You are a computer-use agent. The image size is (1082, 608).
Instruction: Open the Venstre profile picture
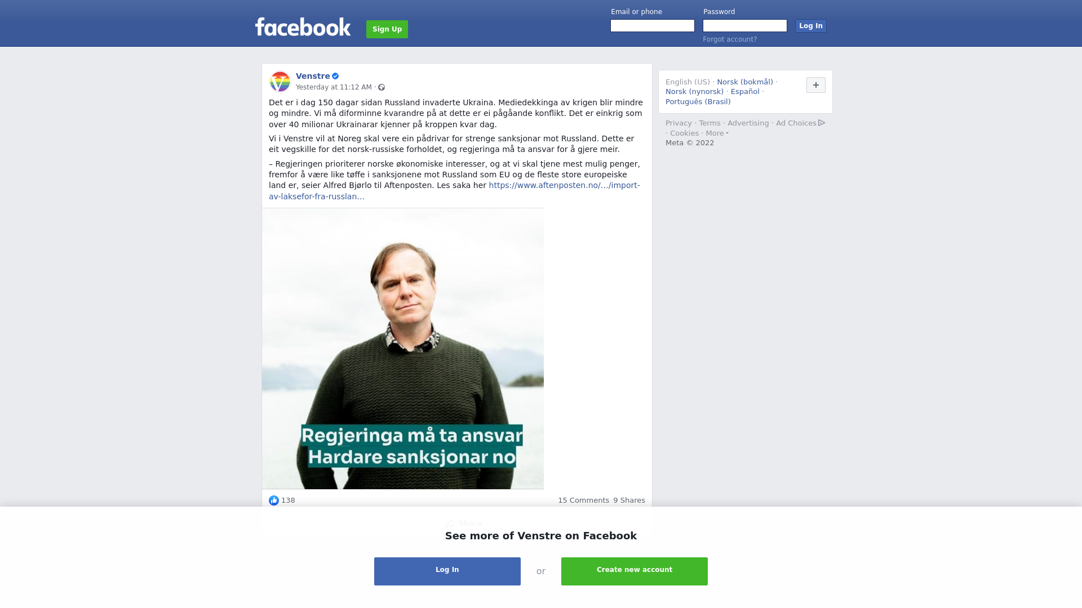point(280,82)
